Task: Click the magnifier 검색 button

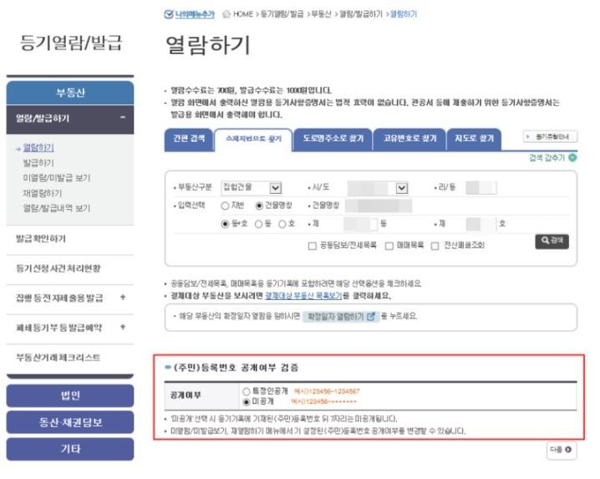Action: click(x=552, y=242)
